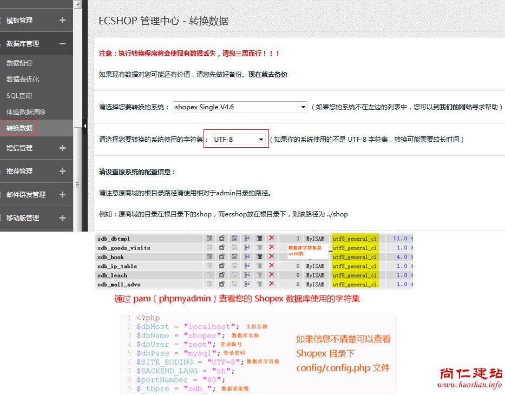Collapse the sidebar using the black arrow handle
The height and width of the screenshot is (395, 505).
85,124
